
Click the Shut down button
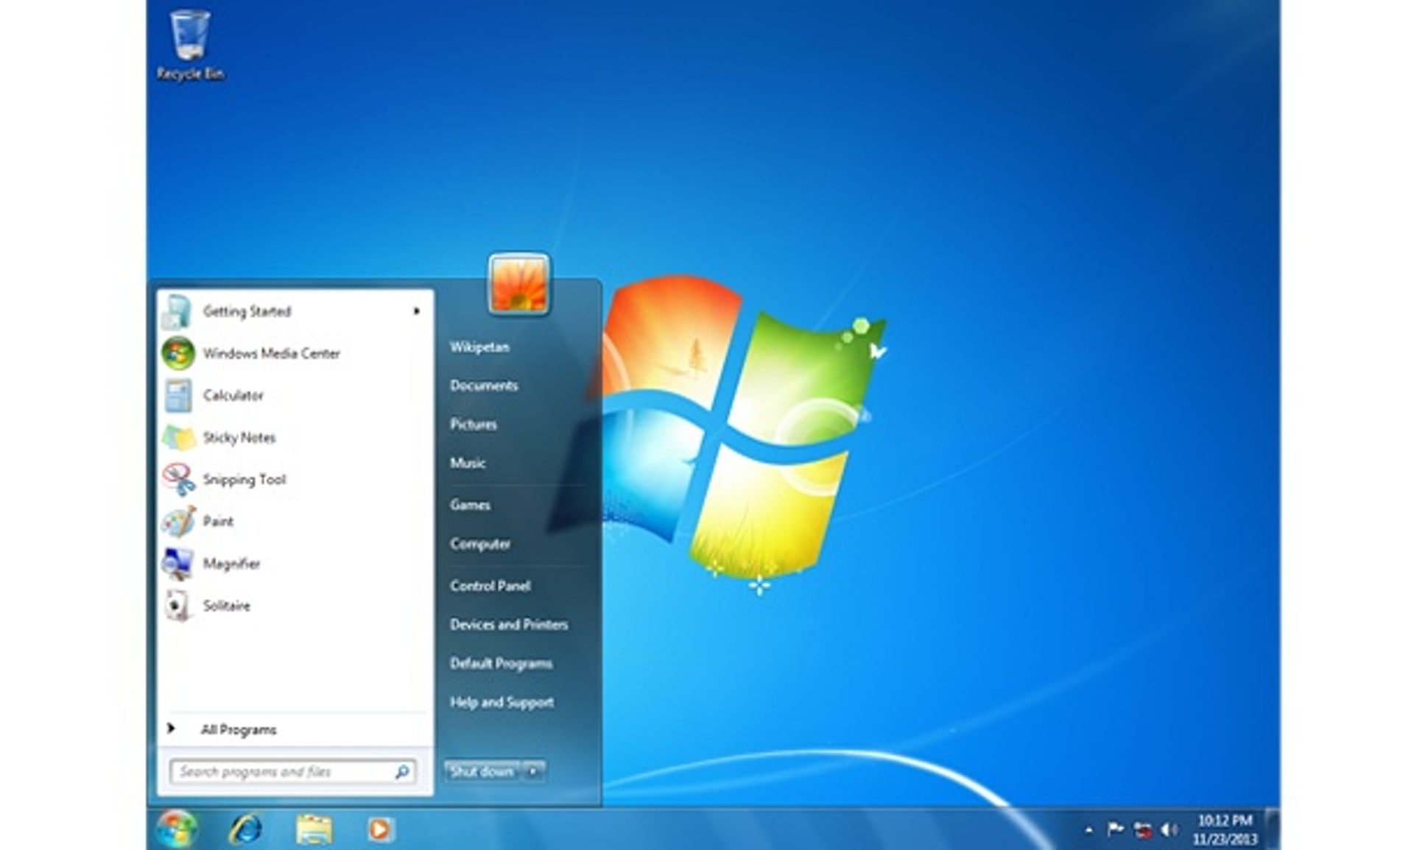tap(482, 771)
